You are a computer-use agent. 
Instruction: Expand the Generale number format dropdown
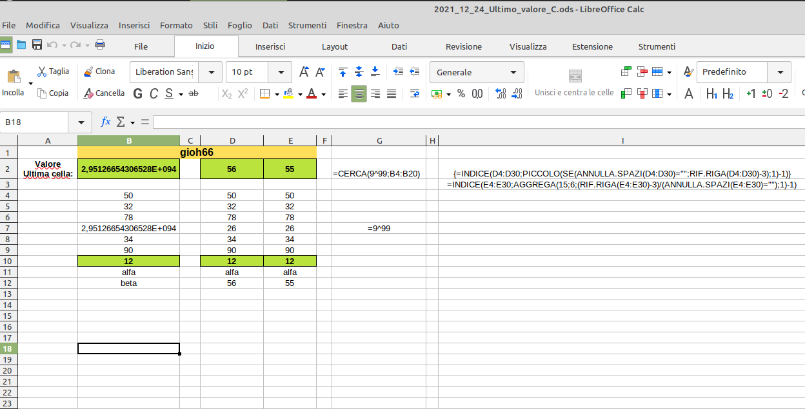pos(513,72)
